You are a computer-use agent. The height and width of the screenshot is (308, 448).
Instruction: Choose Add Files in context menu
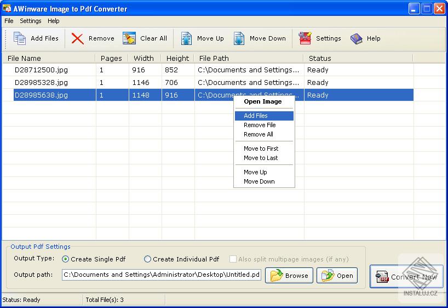pos(264,116)
